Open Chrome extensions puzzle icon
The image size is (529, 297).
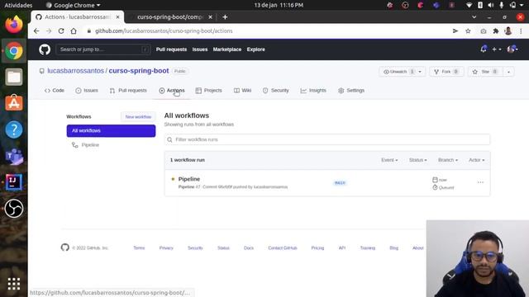pos(496,31)
